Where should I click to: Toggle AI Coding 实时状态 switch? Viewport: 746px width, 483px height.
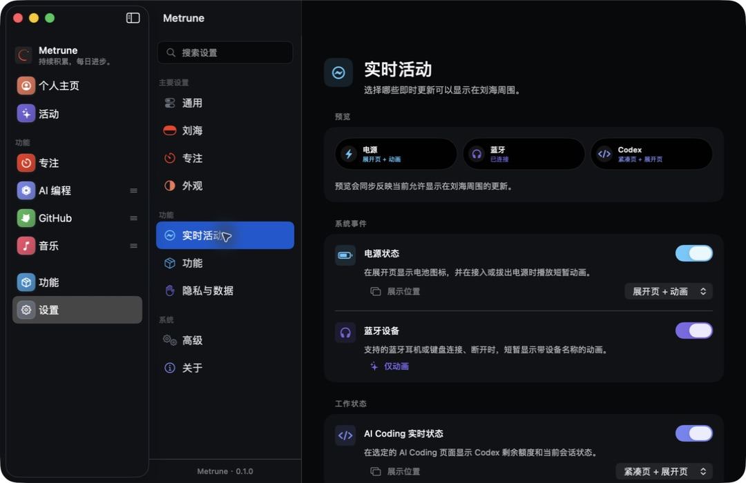pos(694,433)
